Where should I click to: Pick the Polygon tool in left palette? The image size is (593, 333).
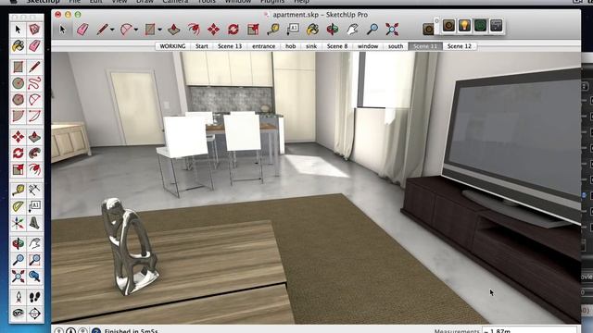[x=18, y=99]
